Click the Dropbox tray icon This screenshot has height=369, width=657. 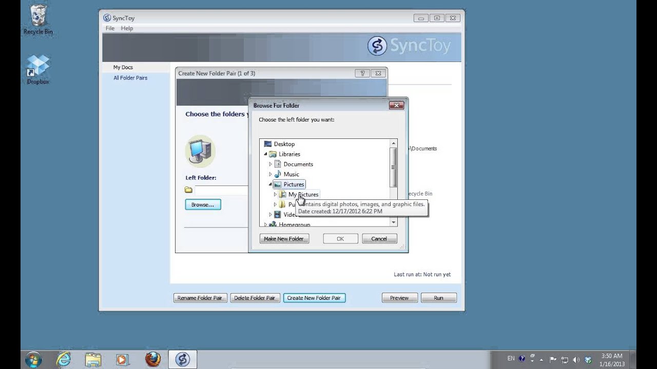[x=588, y=359]
